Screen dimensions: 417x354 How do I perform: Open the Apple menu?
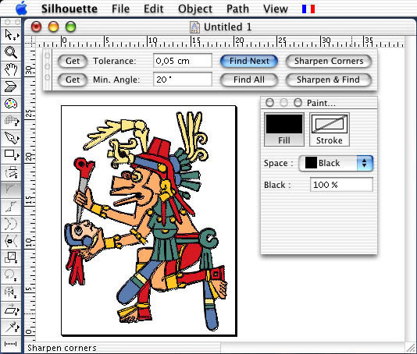21,9
